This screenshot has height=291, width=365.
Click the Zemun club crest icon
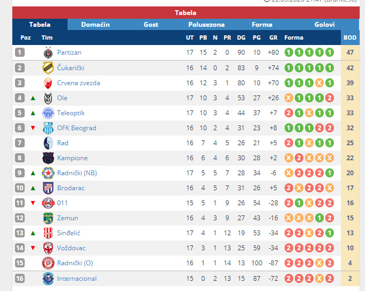pyautogui.click(x=48, y=218)
